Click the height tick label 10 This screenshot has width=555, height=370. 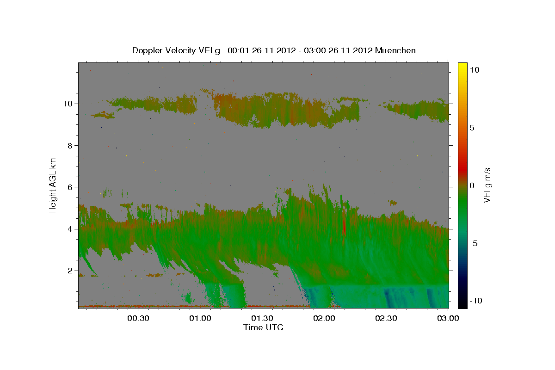68,104
